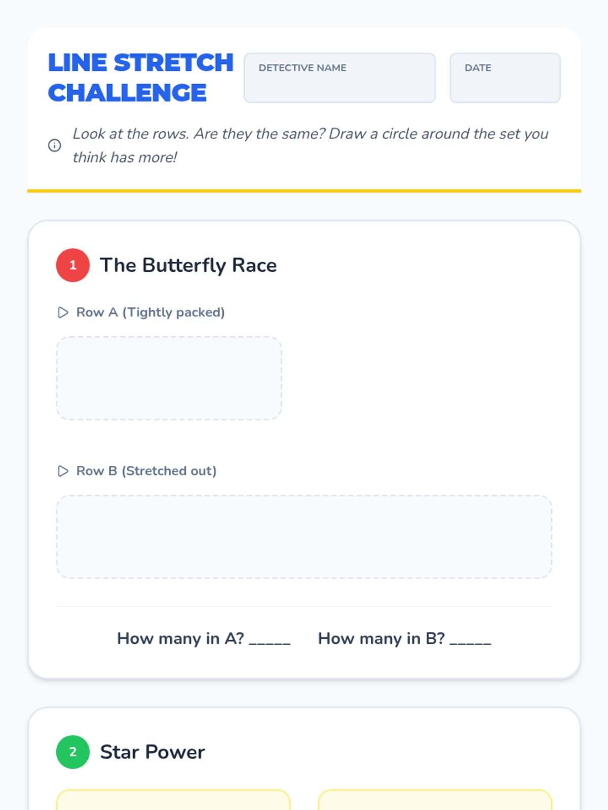Select the Star Power heading
Viewport: 608px width, 810px height.
tap(153, 752)
